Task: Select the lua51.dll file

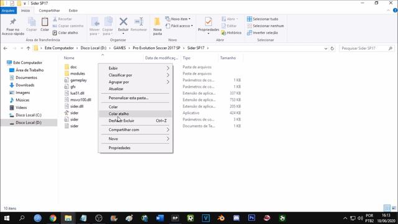Action: [x=77, y=93]
